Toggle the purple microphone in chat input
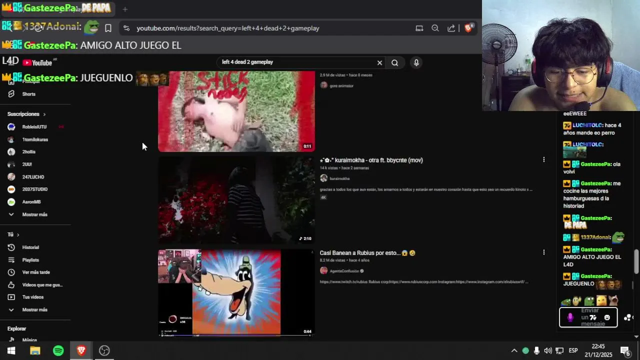Viewport: 640px width, 360px height. click(570, 317)
